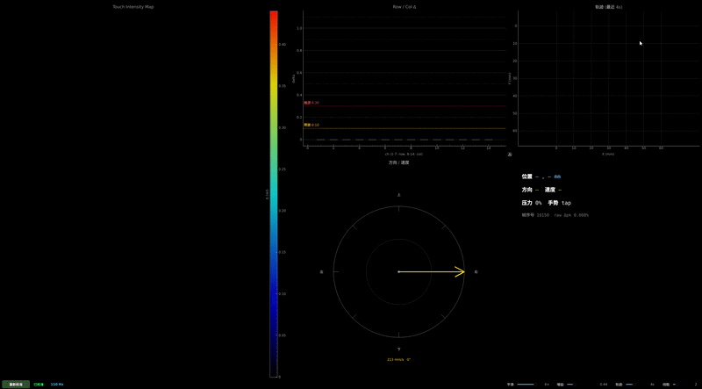Click the yellow arrowhead on the compass
This screenshot has height=389, width=702.
tap(460, 271)
